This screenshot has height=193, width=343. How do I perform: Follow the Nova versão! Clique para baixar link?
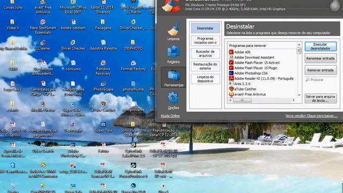click(311, 116)
